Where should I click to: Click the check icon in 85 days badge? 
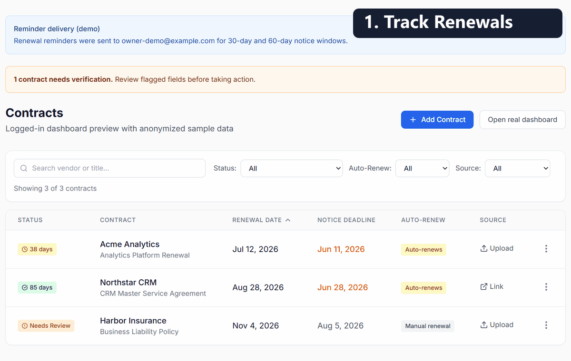point(25,287)
